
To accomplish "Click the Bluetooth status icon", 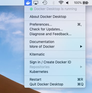I will click(x=53, y=3).
